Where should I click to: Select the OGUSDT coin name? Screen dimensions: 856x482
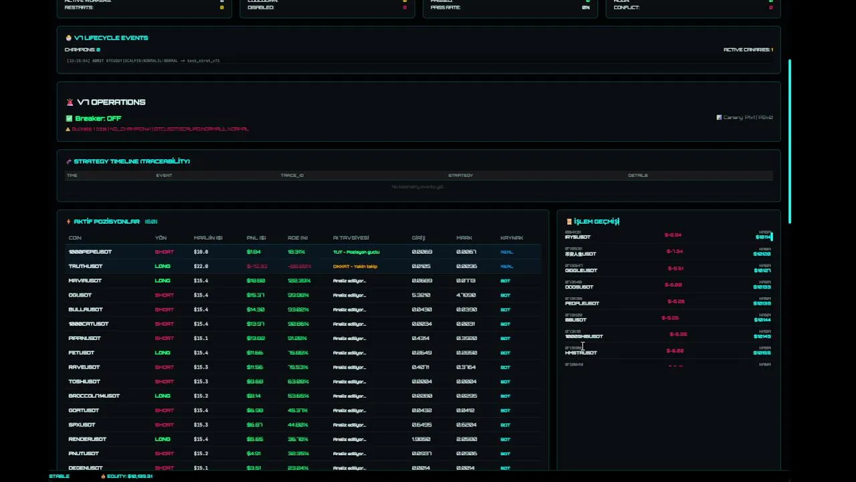coord(80,295)
